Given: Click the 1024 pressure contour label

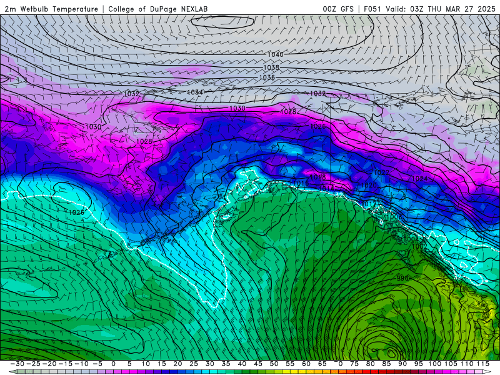Looking at the screenshot, I should (419, 179).
